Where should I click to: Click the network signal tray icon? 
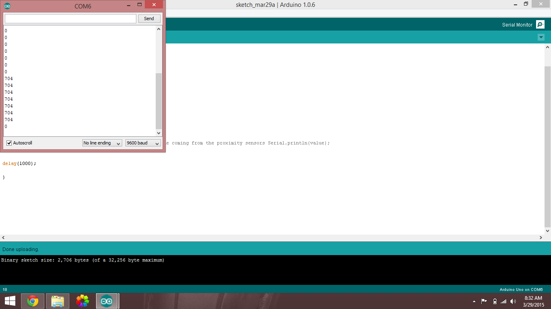pos(503,301)
